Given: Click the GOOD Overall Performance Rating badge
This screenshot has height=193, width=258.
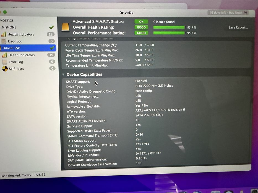Looking at the screenshot, I should [x=141, y=33].
